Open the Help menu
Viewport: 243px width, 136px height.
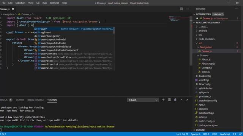click(64, 3)
